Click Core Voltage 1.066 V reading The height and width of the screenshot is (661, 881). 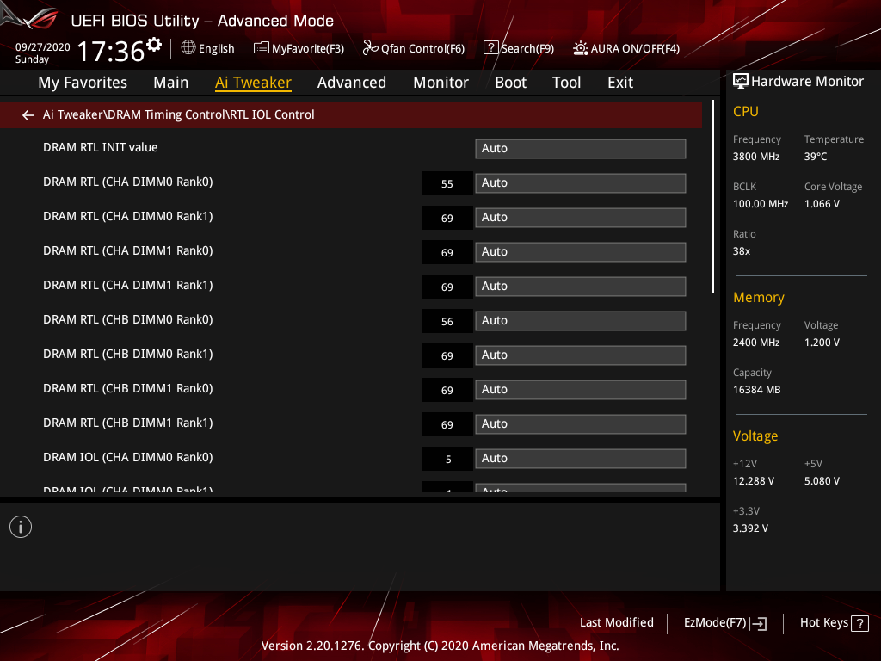pyautogui.click(x=822, y=203)
